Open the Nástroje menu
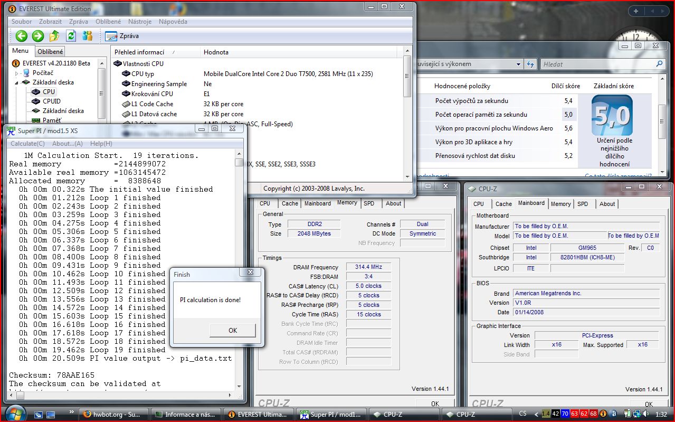This screenshot has width=675, height=422. click(x=139, y=22)
